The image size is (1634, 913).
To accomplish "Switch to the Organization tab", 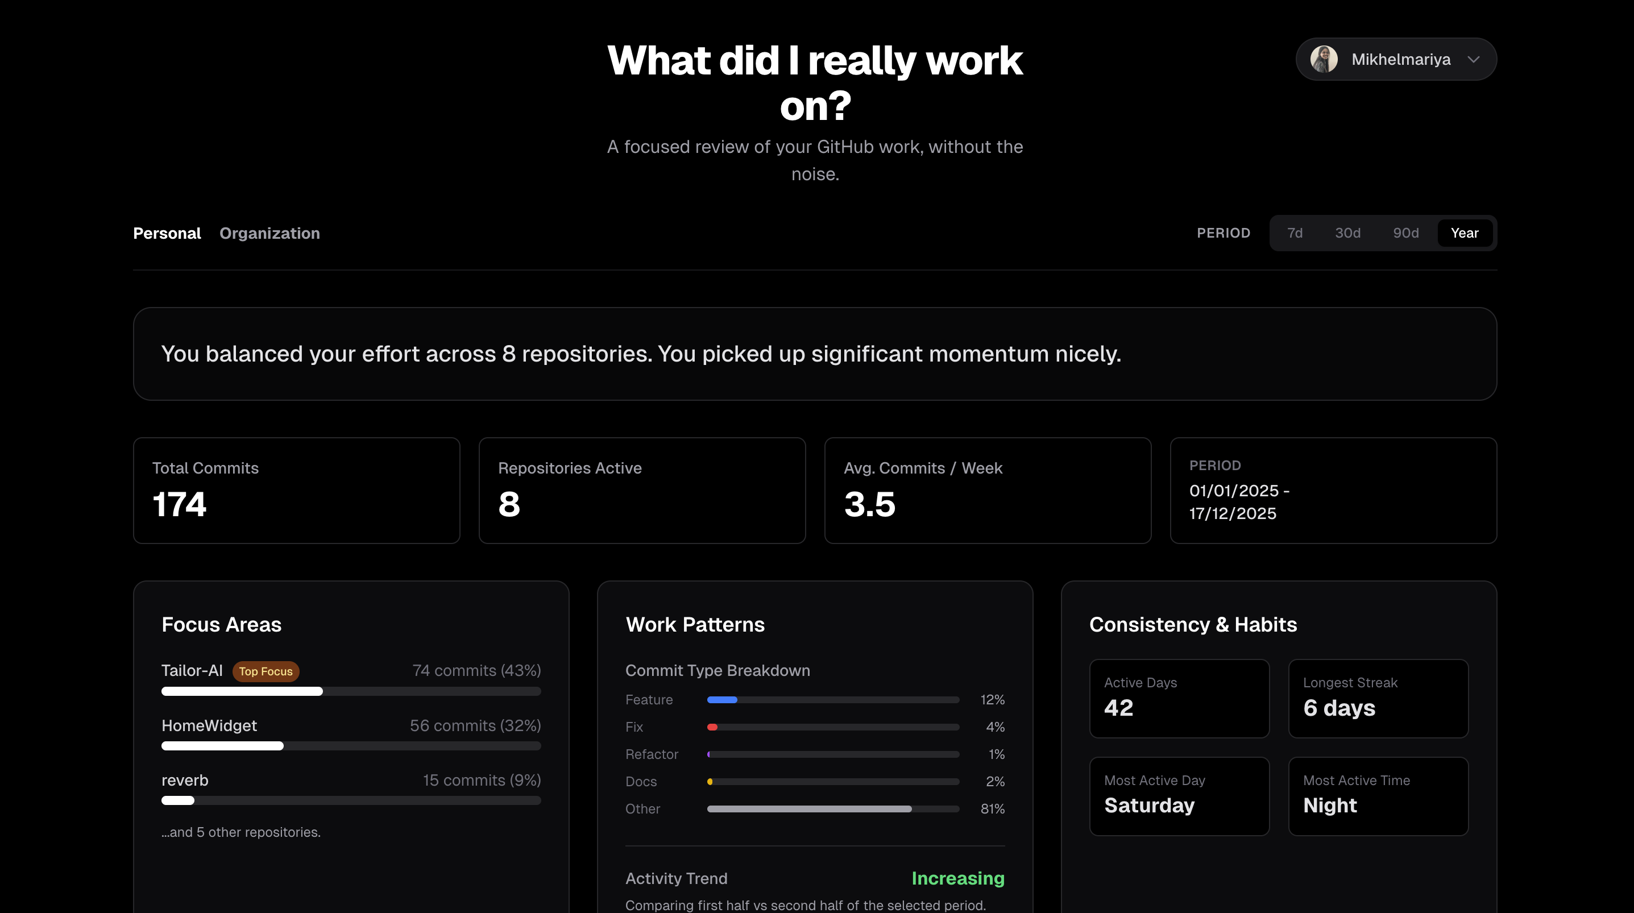I will click(x=269, y=234).
